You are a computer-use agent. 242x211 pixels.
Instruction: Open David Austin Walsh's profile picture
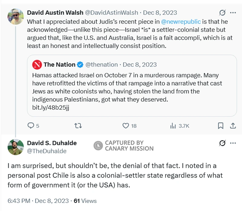[x=15, y=17]
